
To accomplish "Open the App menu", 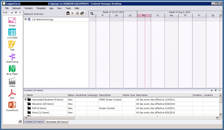I will (x=51, y=8).
